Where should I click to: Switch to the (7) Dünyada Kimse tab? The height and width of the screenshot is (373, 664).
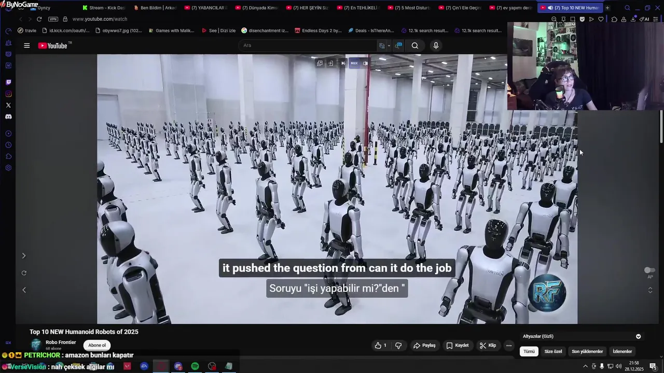pyautogui.click(x=256, y=8)
